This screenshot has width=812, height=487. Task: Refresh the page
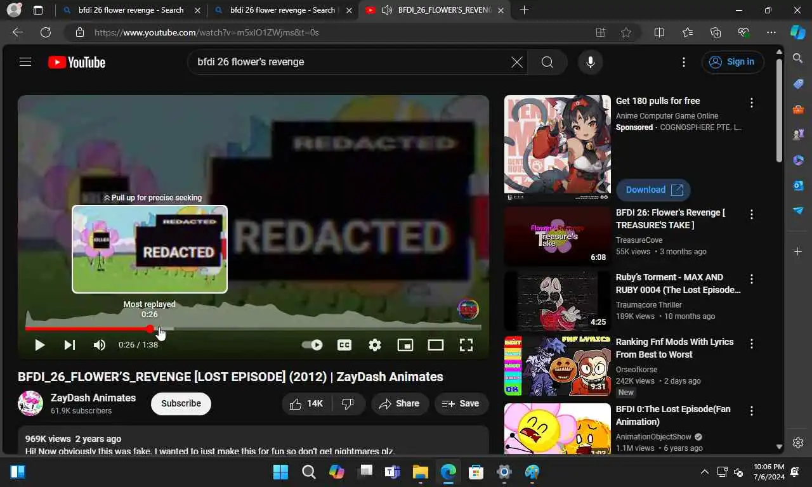(x=46, y=32)
